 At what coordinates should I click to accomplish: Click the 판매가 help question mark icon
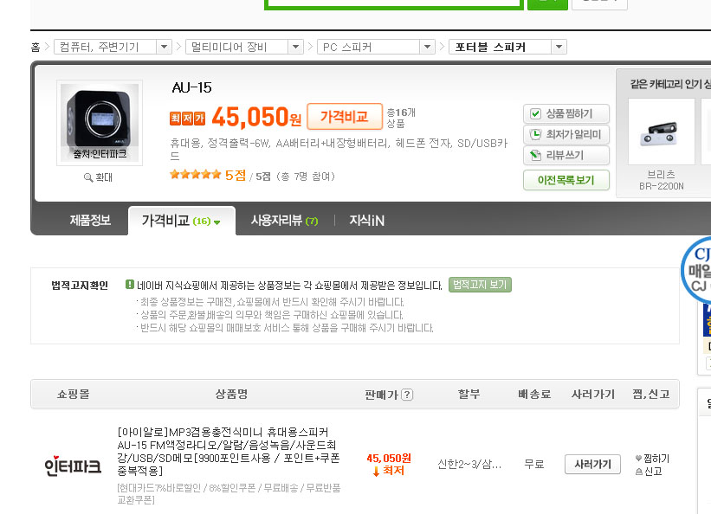pyautogui.click(x=407, y=395)
